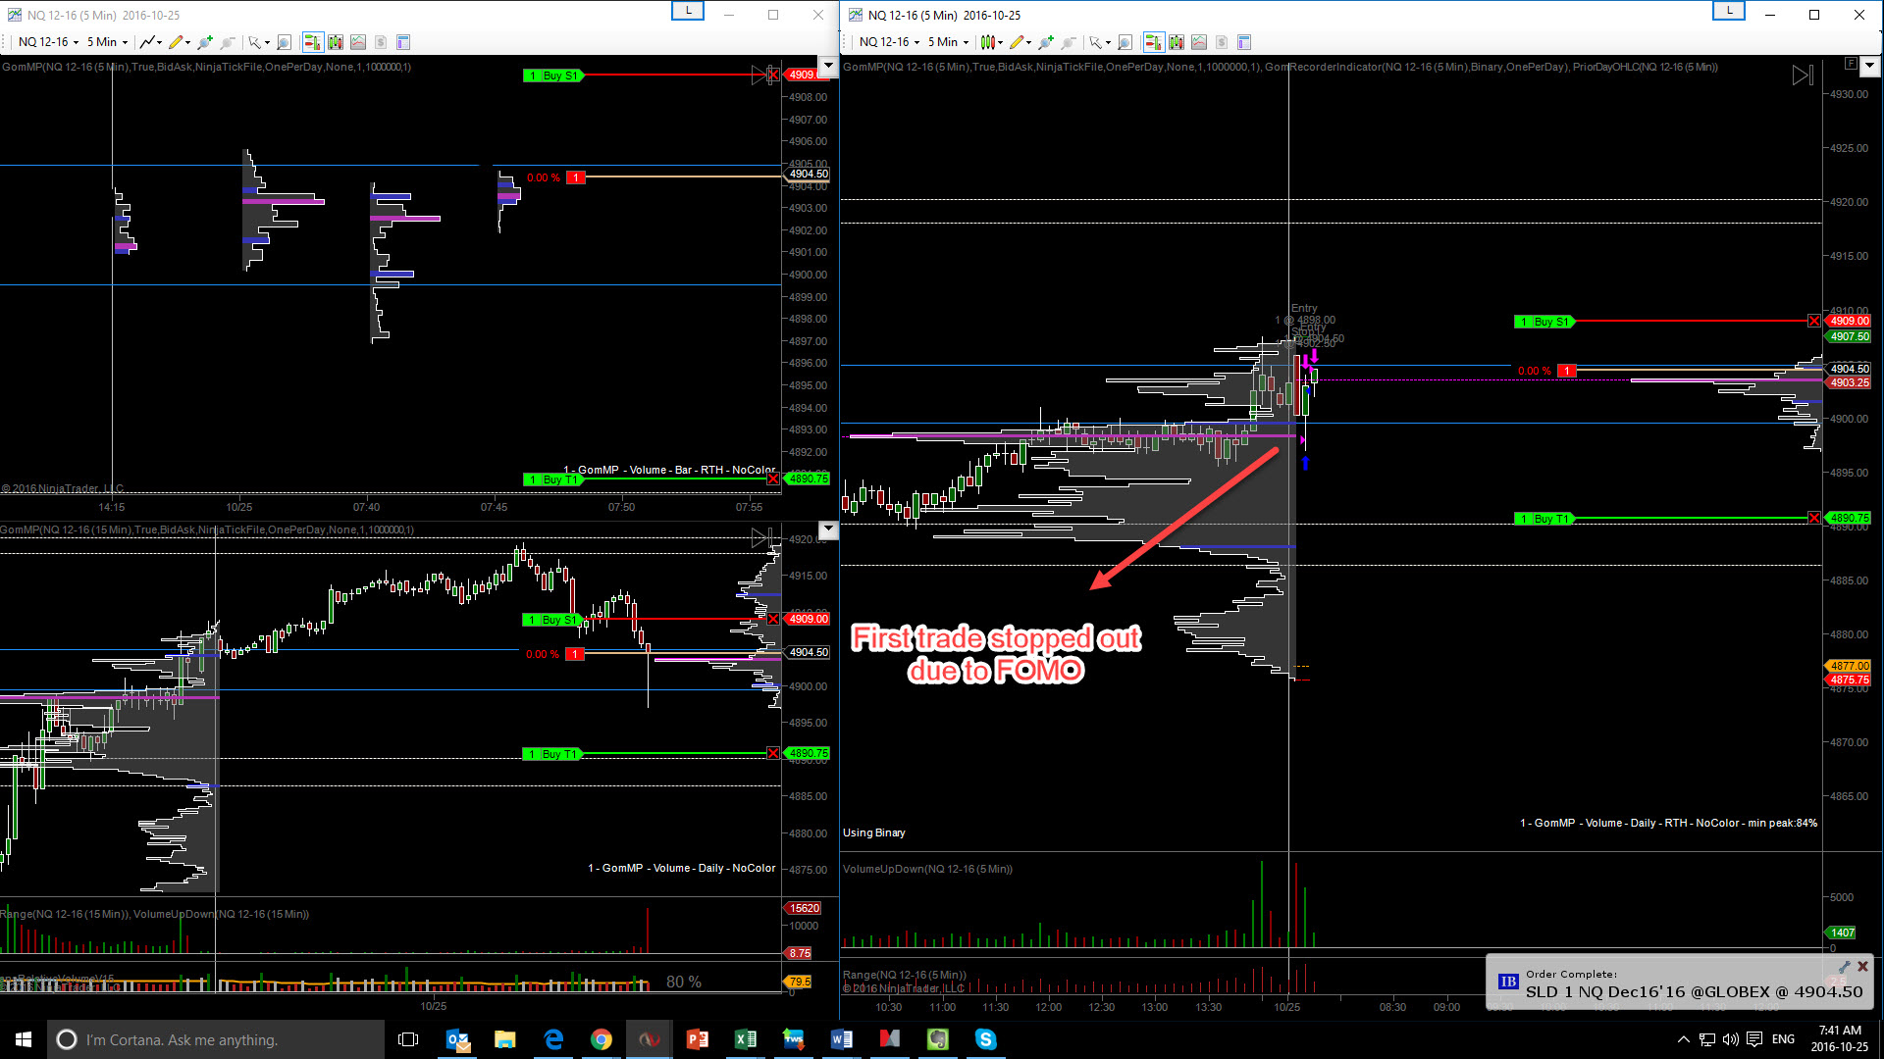Click the Cortana search box
Screen dimensions: 1884x1059
[x=216, y=1039]
